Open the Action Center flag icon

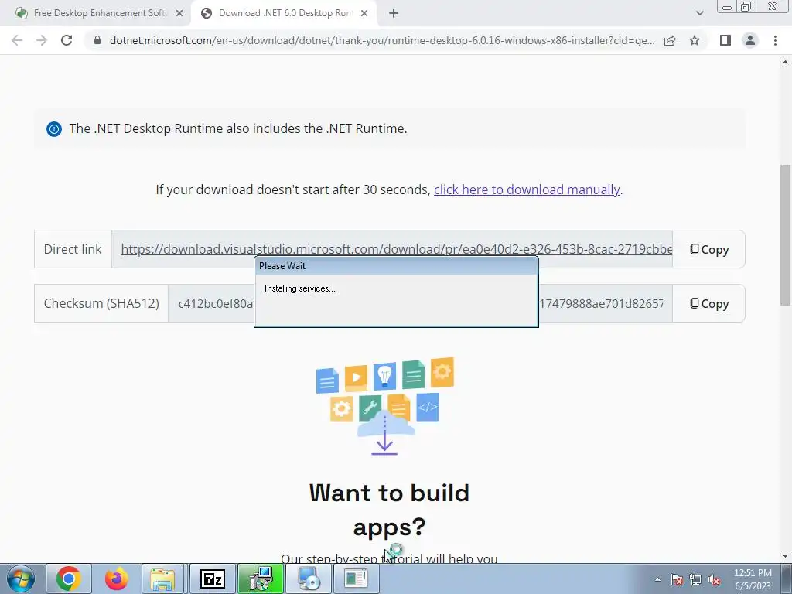coord(677,579)
